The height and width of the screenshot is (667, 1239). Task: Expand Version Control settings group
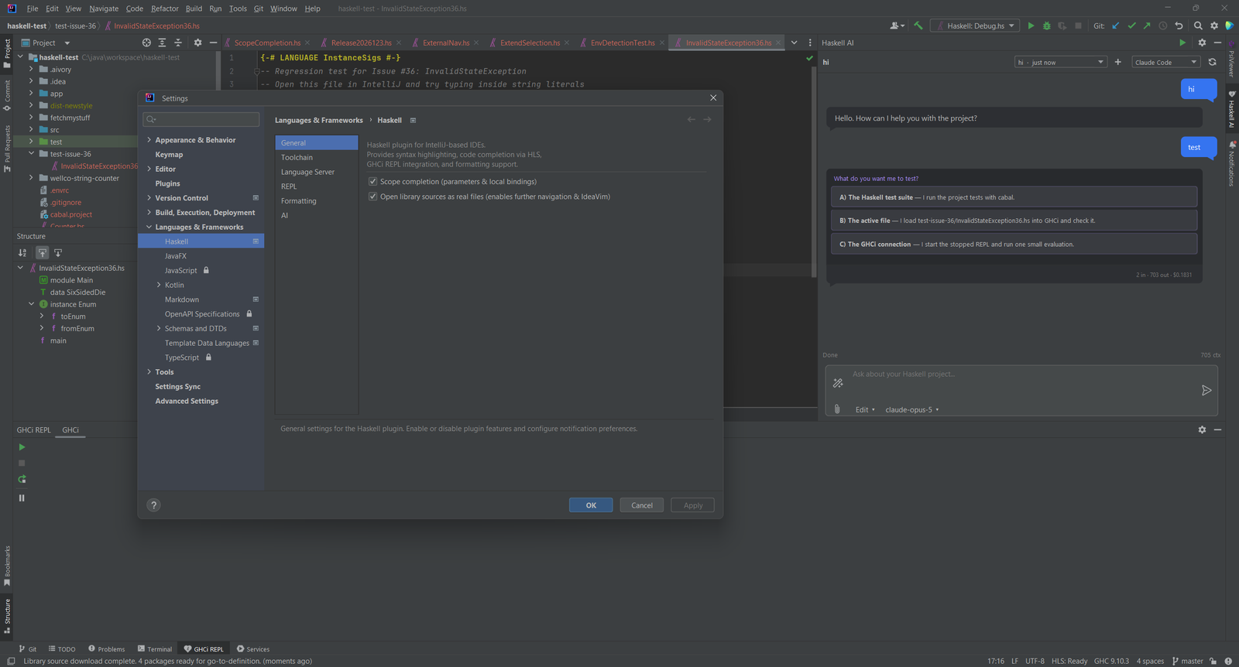tap(149, 198)
